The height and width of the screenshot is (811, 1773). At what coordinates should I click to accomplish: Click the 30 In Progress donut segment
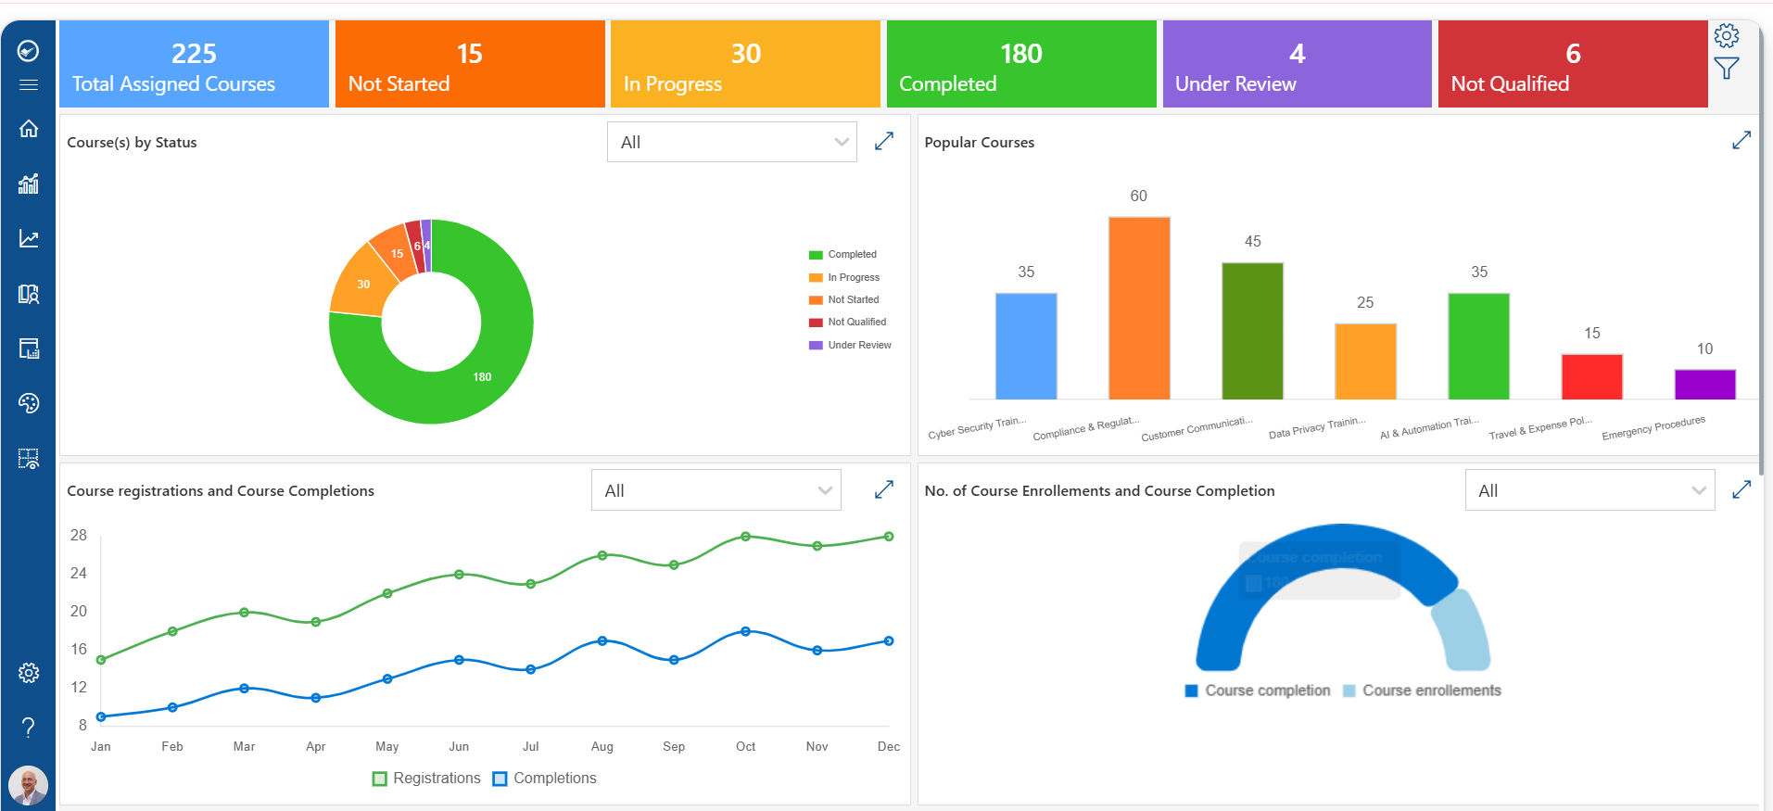pos(361,283)
